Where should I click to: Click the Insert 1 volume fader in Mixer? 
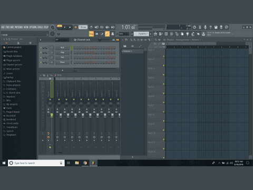pos(61,115)
